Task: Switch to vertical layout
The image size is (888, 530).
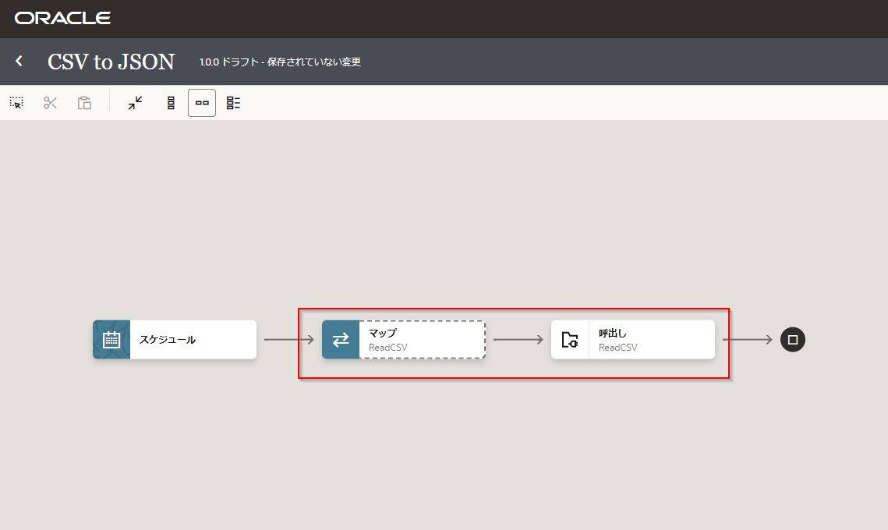Action: click(171, 103)
